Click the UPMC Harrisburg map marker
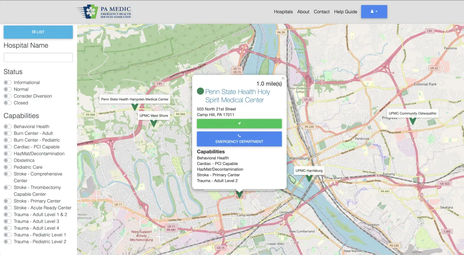Image resolution: width=464 pixels, height=255 pixels. [x=309, y=178]
